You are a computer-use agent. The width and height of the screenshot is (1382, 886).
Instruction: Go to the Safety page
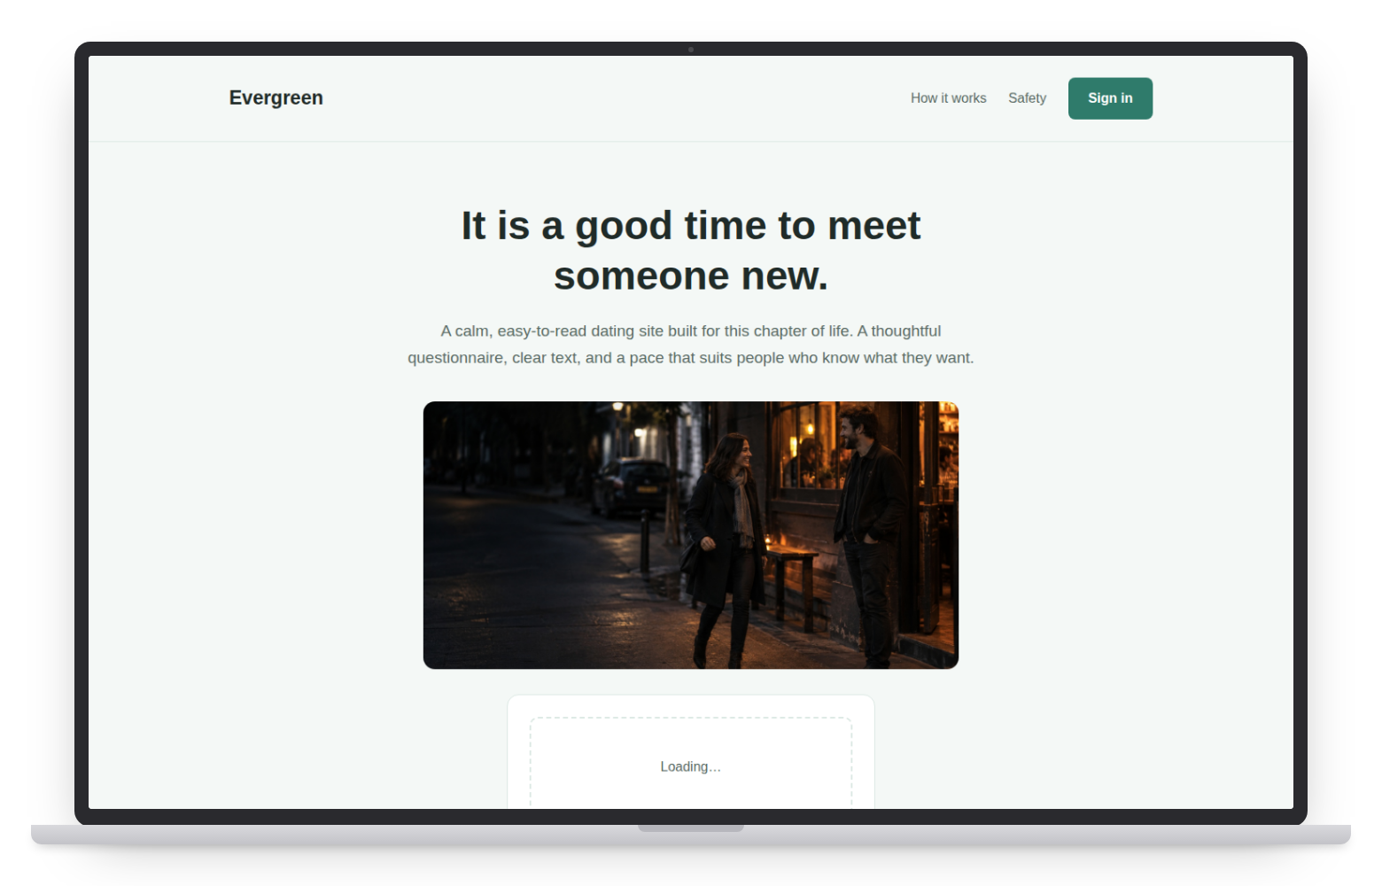coord(1027,98)
